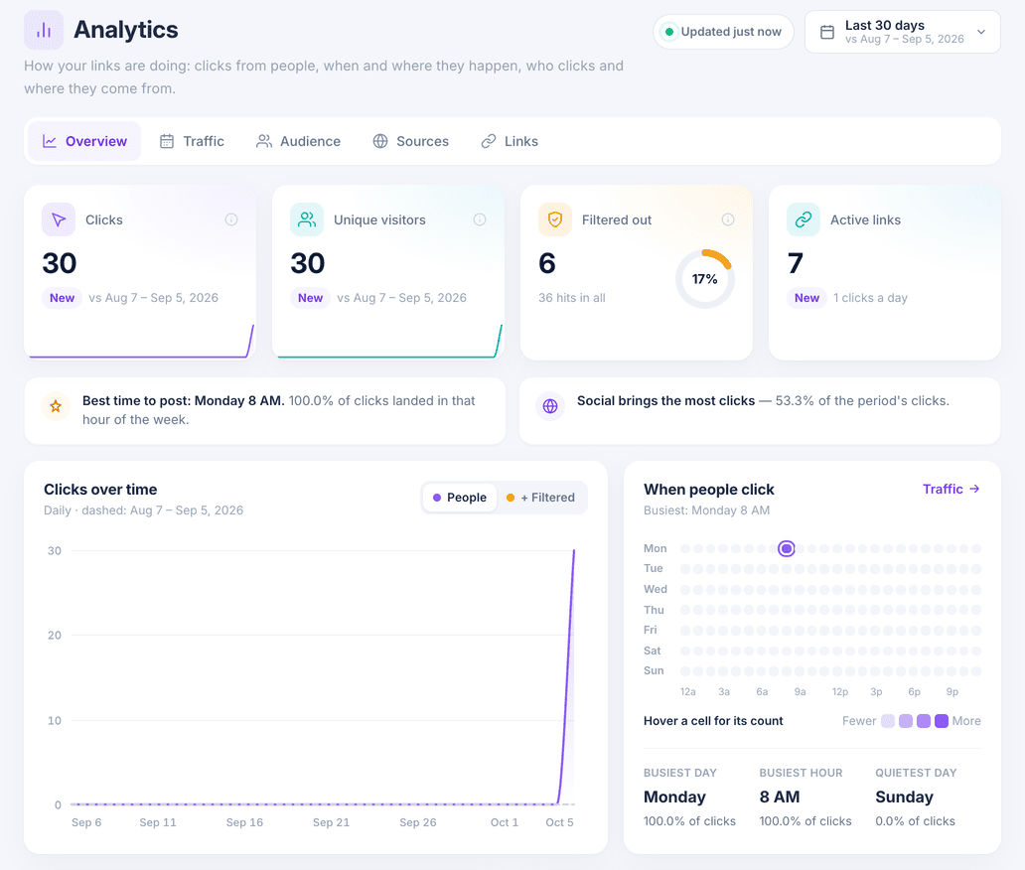Click the 'Hover a cell for its count' hint
This screenshot has width=1025, height=870.
[x=713, y=721]
